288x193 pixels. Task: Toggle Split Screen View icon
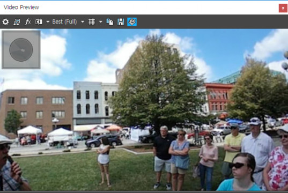(39, 22)
